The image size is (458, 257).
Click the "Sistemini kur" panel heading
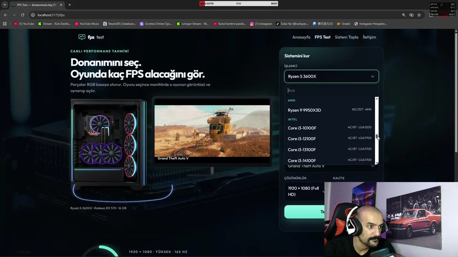pyautogui.click(x=297, y=56)
